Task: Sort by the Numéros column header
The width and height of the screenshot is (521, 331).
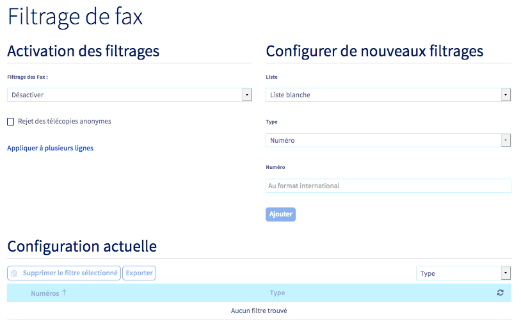Action: [x=44, y=293]
